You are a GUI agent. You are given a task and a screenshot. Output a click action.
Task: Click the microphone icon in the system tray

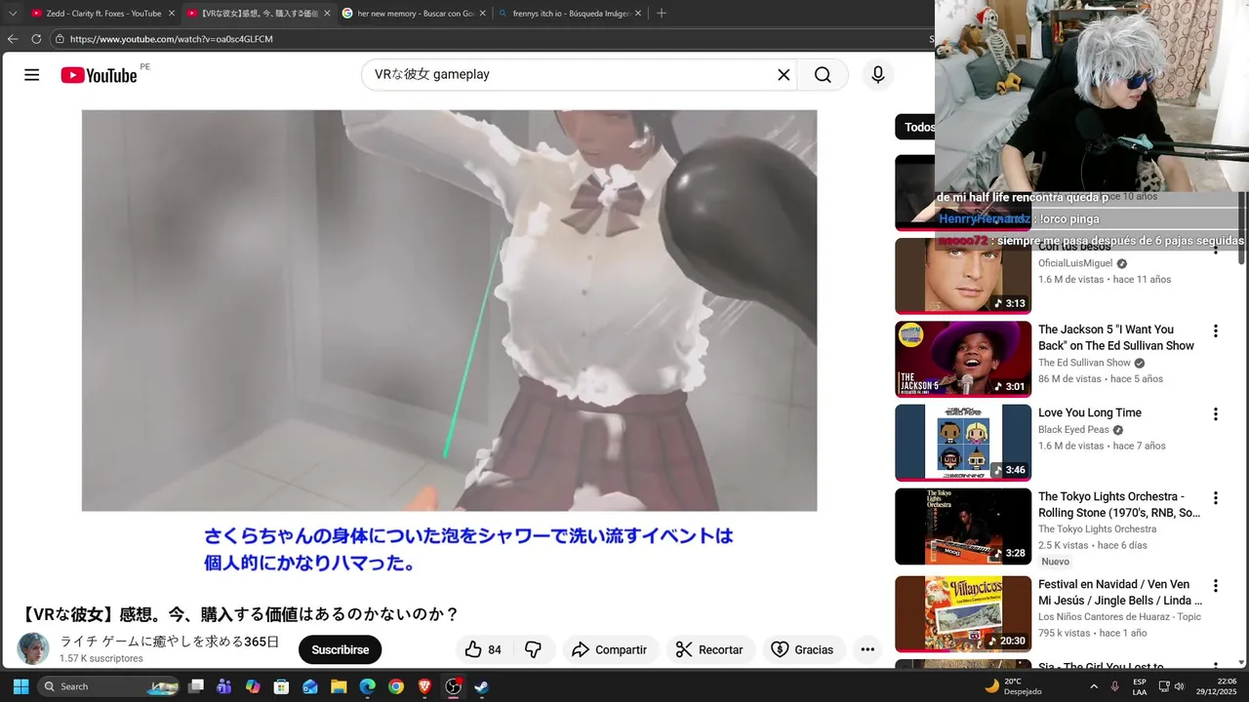click(1114, 686)
